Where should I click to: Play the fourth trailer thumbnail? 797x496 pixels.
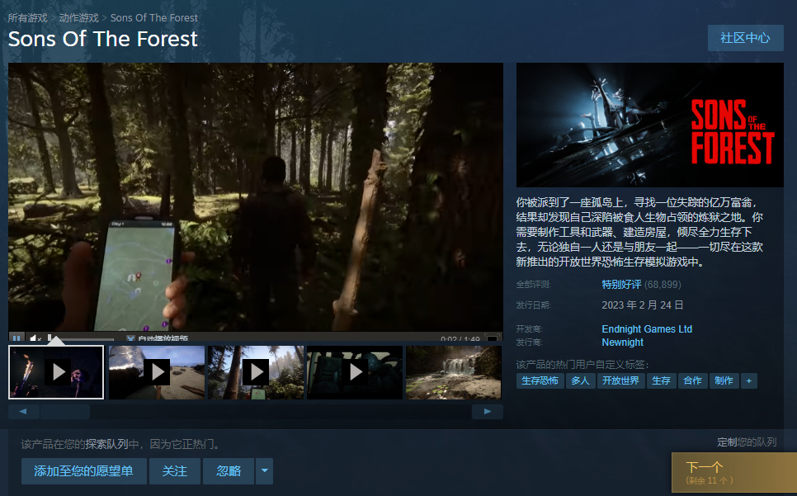pos(355,372)
